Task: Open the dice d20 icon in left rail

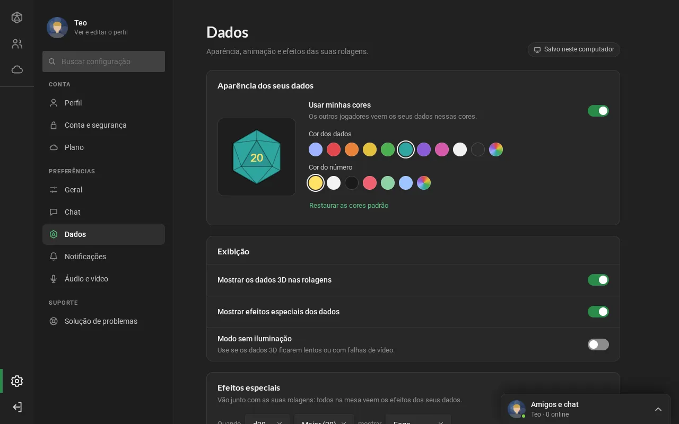Action: pyautogui.click(x=17, y=17)
